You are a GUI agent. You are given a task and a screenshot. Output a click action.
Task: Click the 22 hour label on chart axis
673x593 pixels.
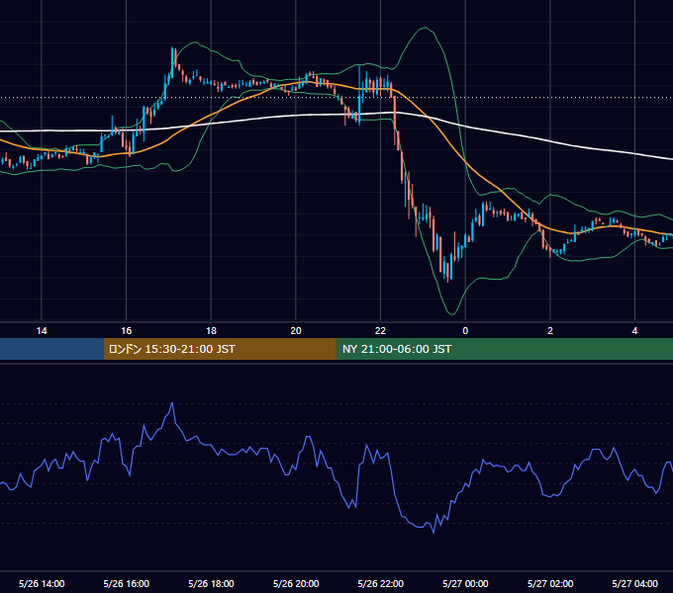pos(380,331)
